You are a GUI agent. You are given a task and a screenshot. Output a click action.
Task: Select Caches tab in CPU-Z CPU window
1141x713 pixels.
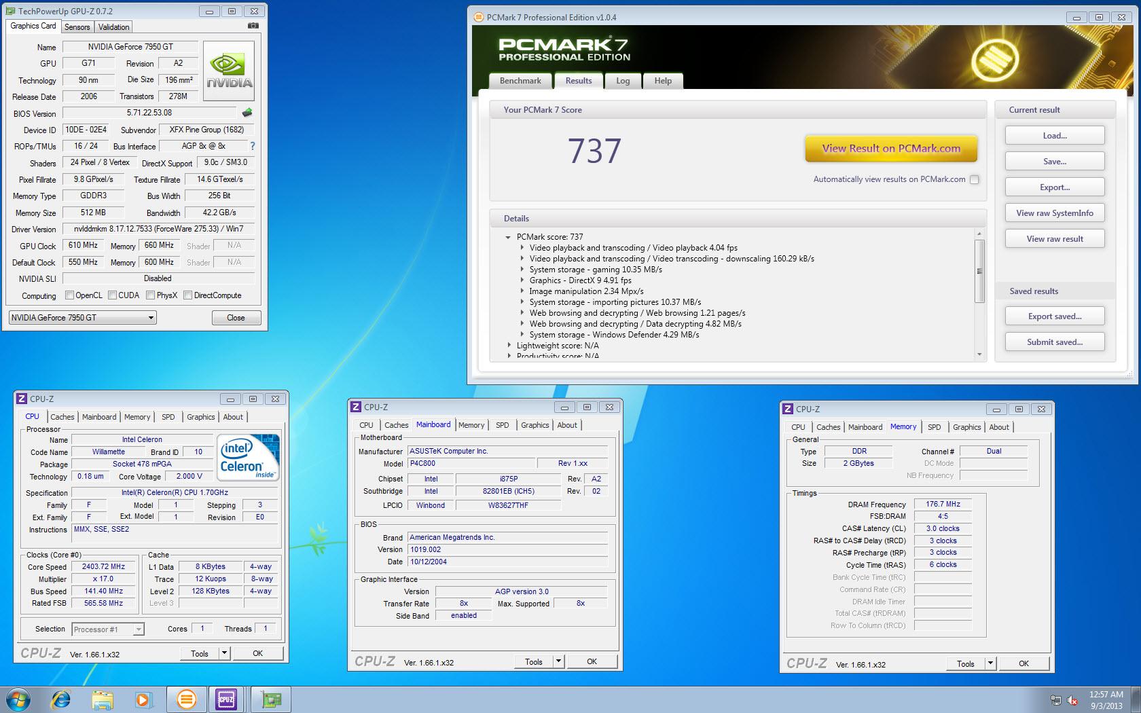coord(62,417)
